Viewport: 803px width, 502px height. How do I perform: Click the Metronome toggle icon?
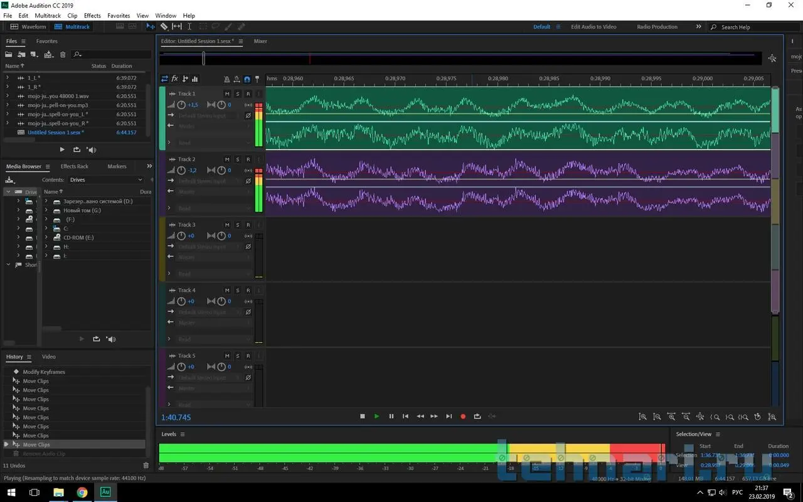coord(226,79)
